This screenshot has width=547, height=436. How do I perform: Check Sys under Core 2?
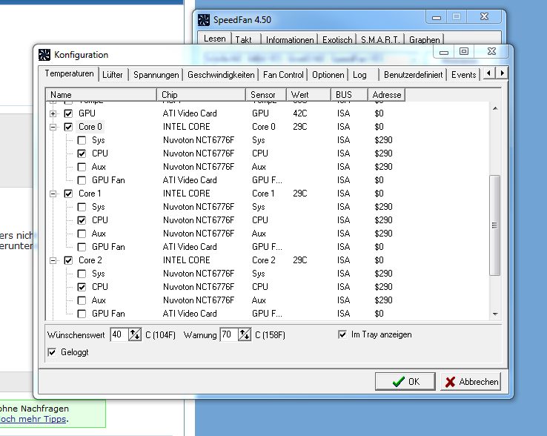click(x=82, y=274)
